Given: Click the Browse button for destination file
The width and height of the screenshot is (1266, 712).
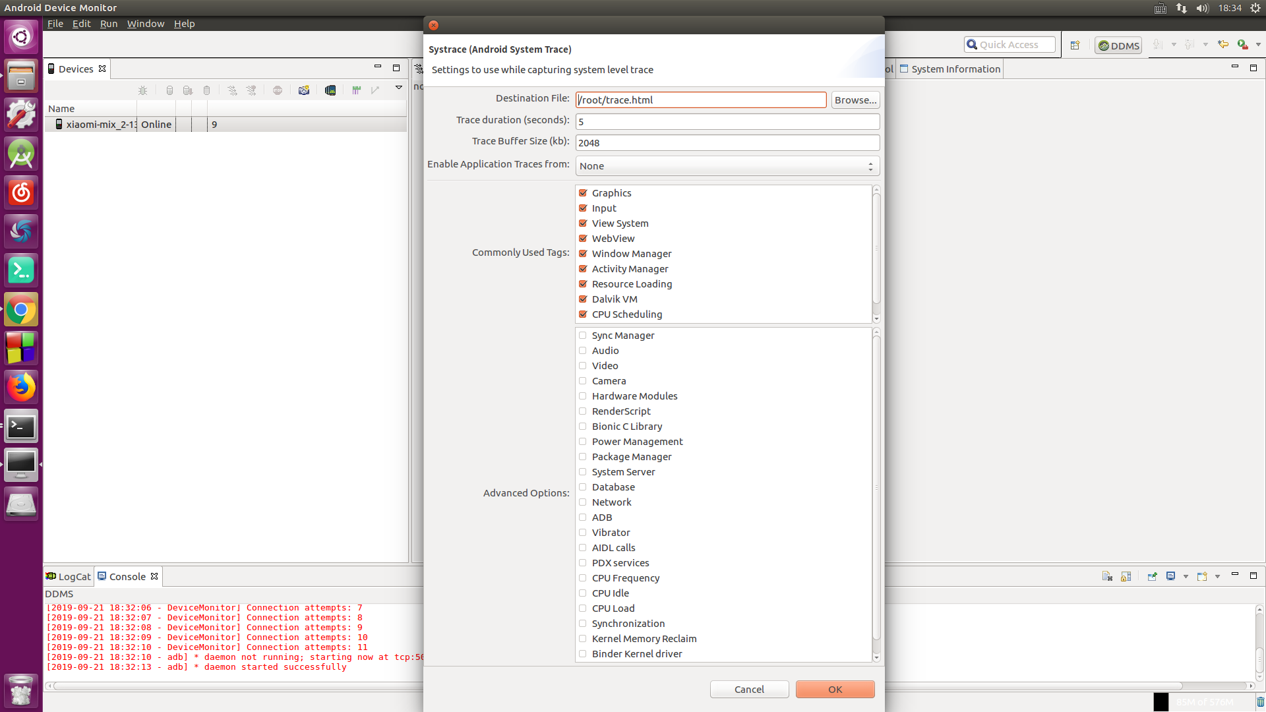Looking at the screenshot, I should (x=855, y=99).
